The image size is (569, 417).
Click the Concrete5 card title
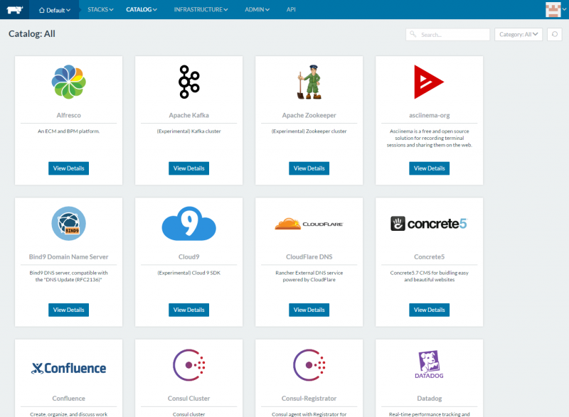pyautogui.click(x=429, y=257)
